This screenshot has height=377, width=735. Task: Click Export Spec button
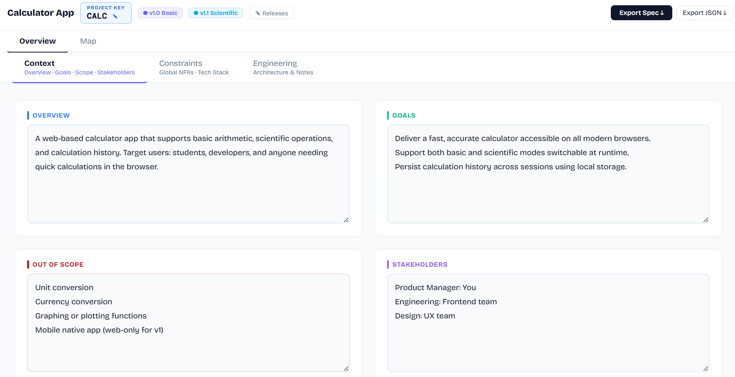(641, 13)
